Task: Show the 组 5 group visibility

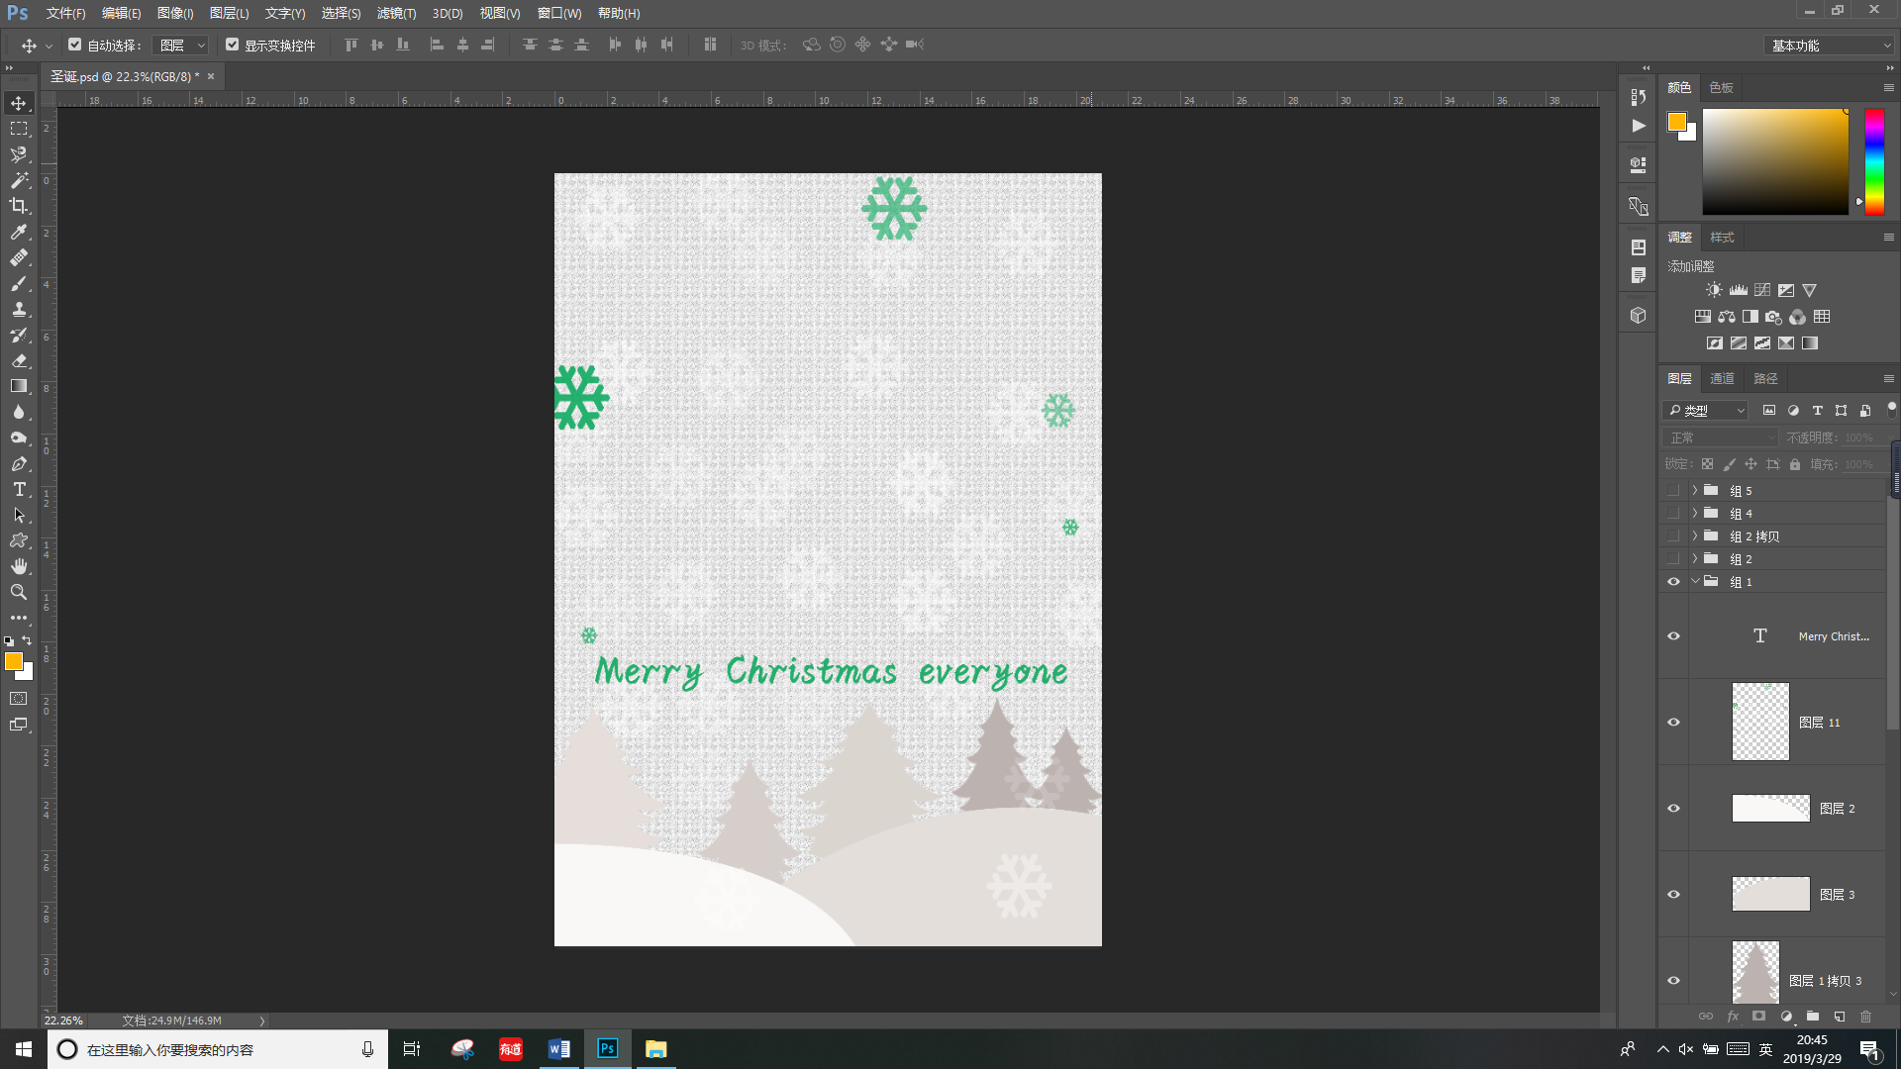Action: [x=1673, y=491]
